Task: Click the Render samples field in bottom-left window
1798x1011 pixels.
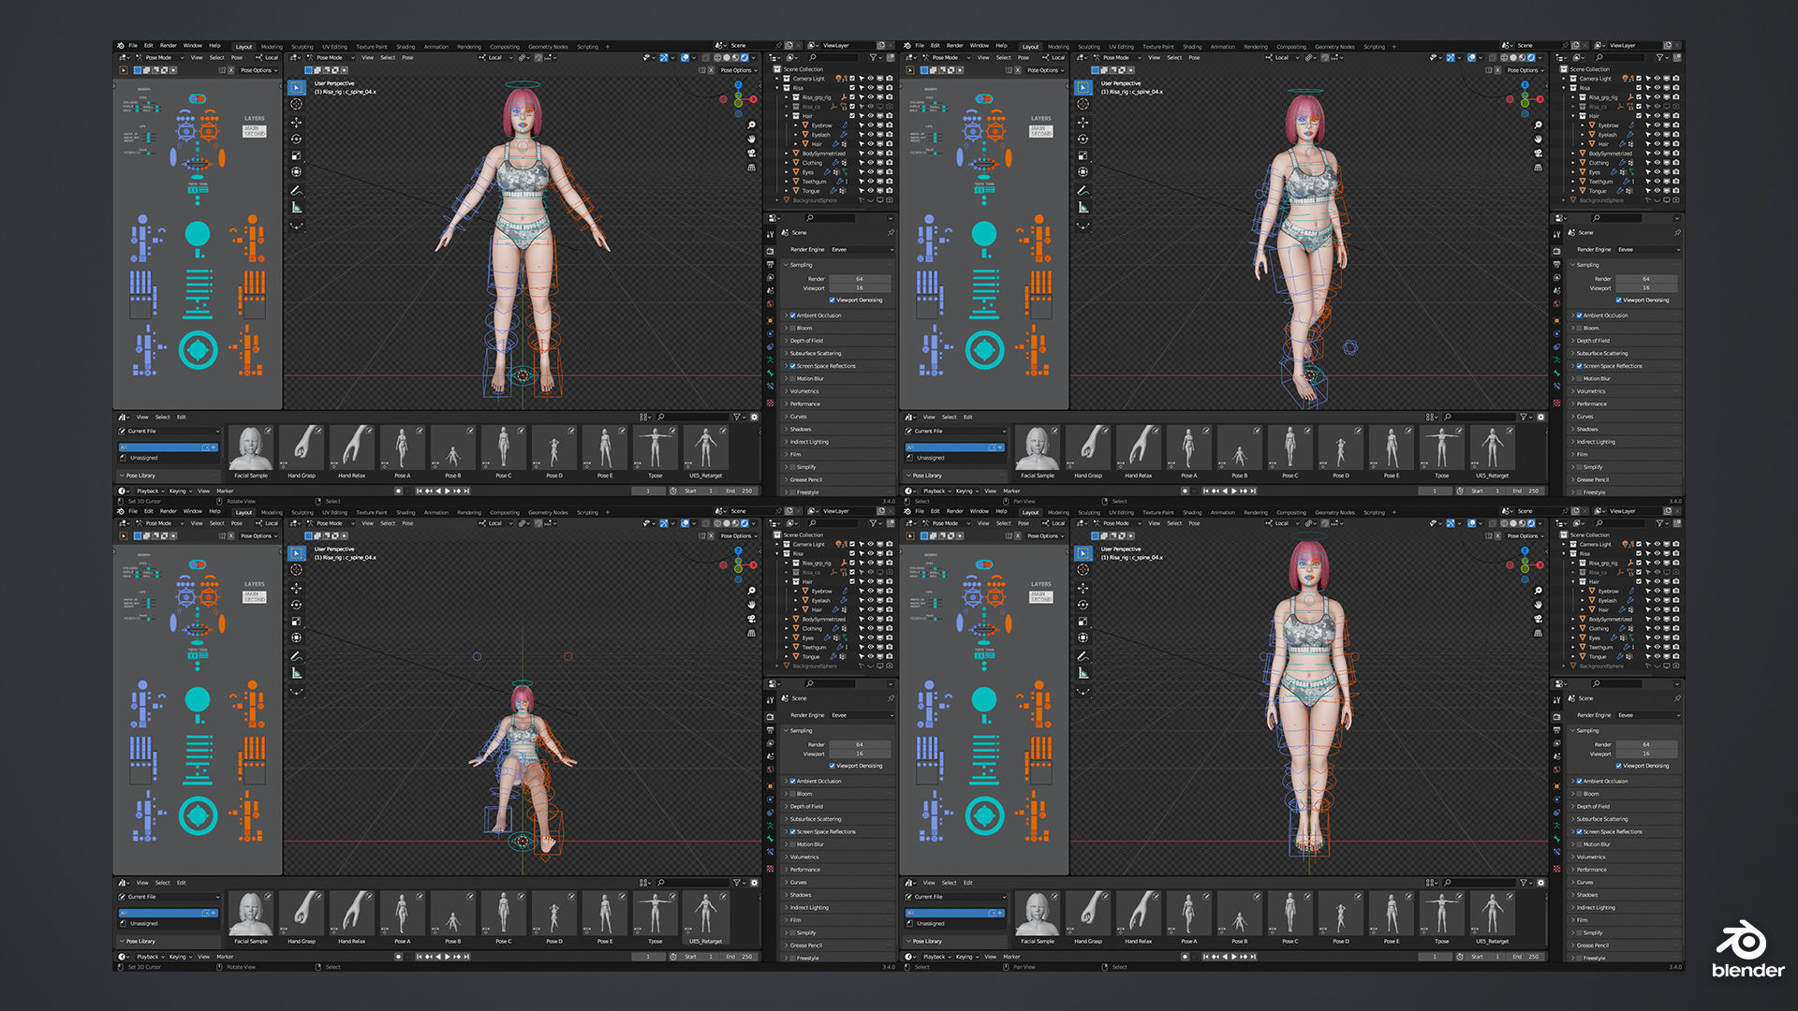Action: point(860,745)
